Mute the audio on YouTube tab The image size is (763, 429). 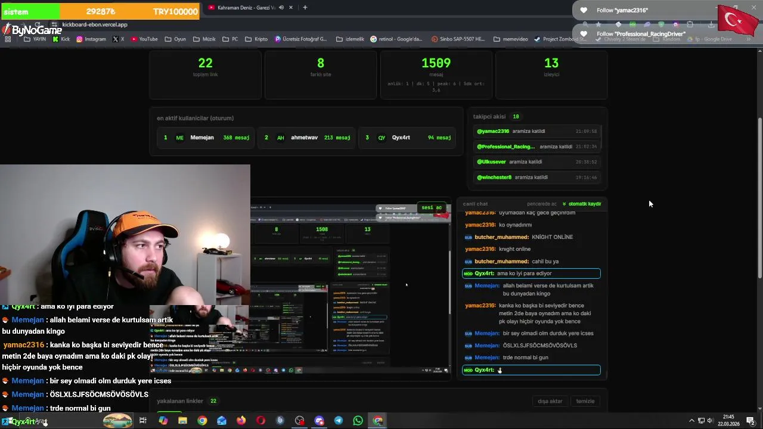point(281,8)
